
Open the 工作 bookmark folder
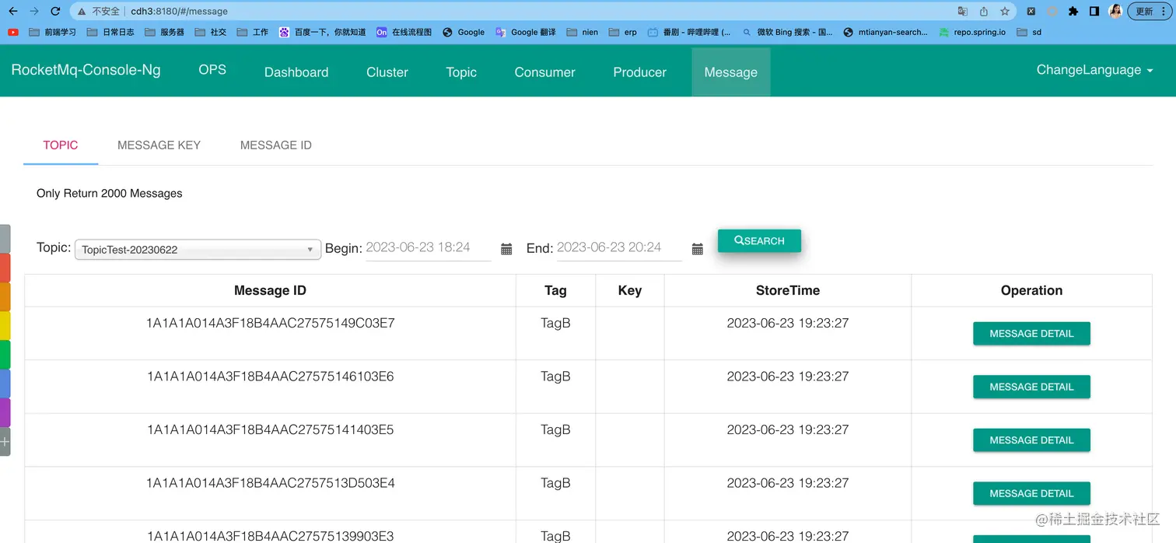(x=253, y=33)
